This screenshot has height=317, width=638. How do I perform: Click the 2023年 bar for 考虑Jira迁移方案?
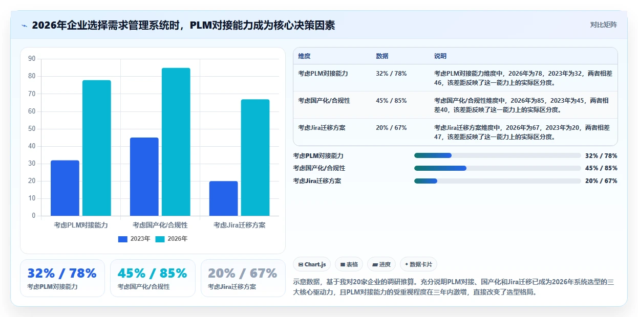224,198
